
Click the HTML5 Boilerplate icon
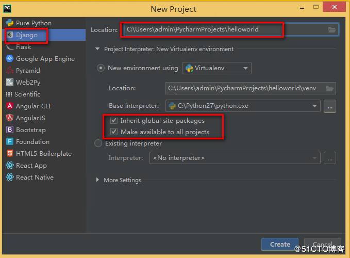(x=10, y=153)
